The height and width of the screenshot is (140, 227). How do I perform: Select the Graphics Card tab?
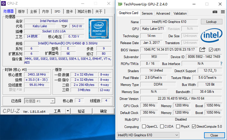point(128,13)
